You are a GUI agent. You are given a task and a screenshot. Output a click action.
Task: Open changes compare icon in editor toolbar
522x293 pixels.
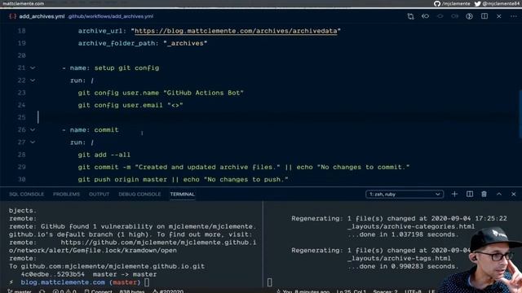pyautogui.click(x=410, y=16)
